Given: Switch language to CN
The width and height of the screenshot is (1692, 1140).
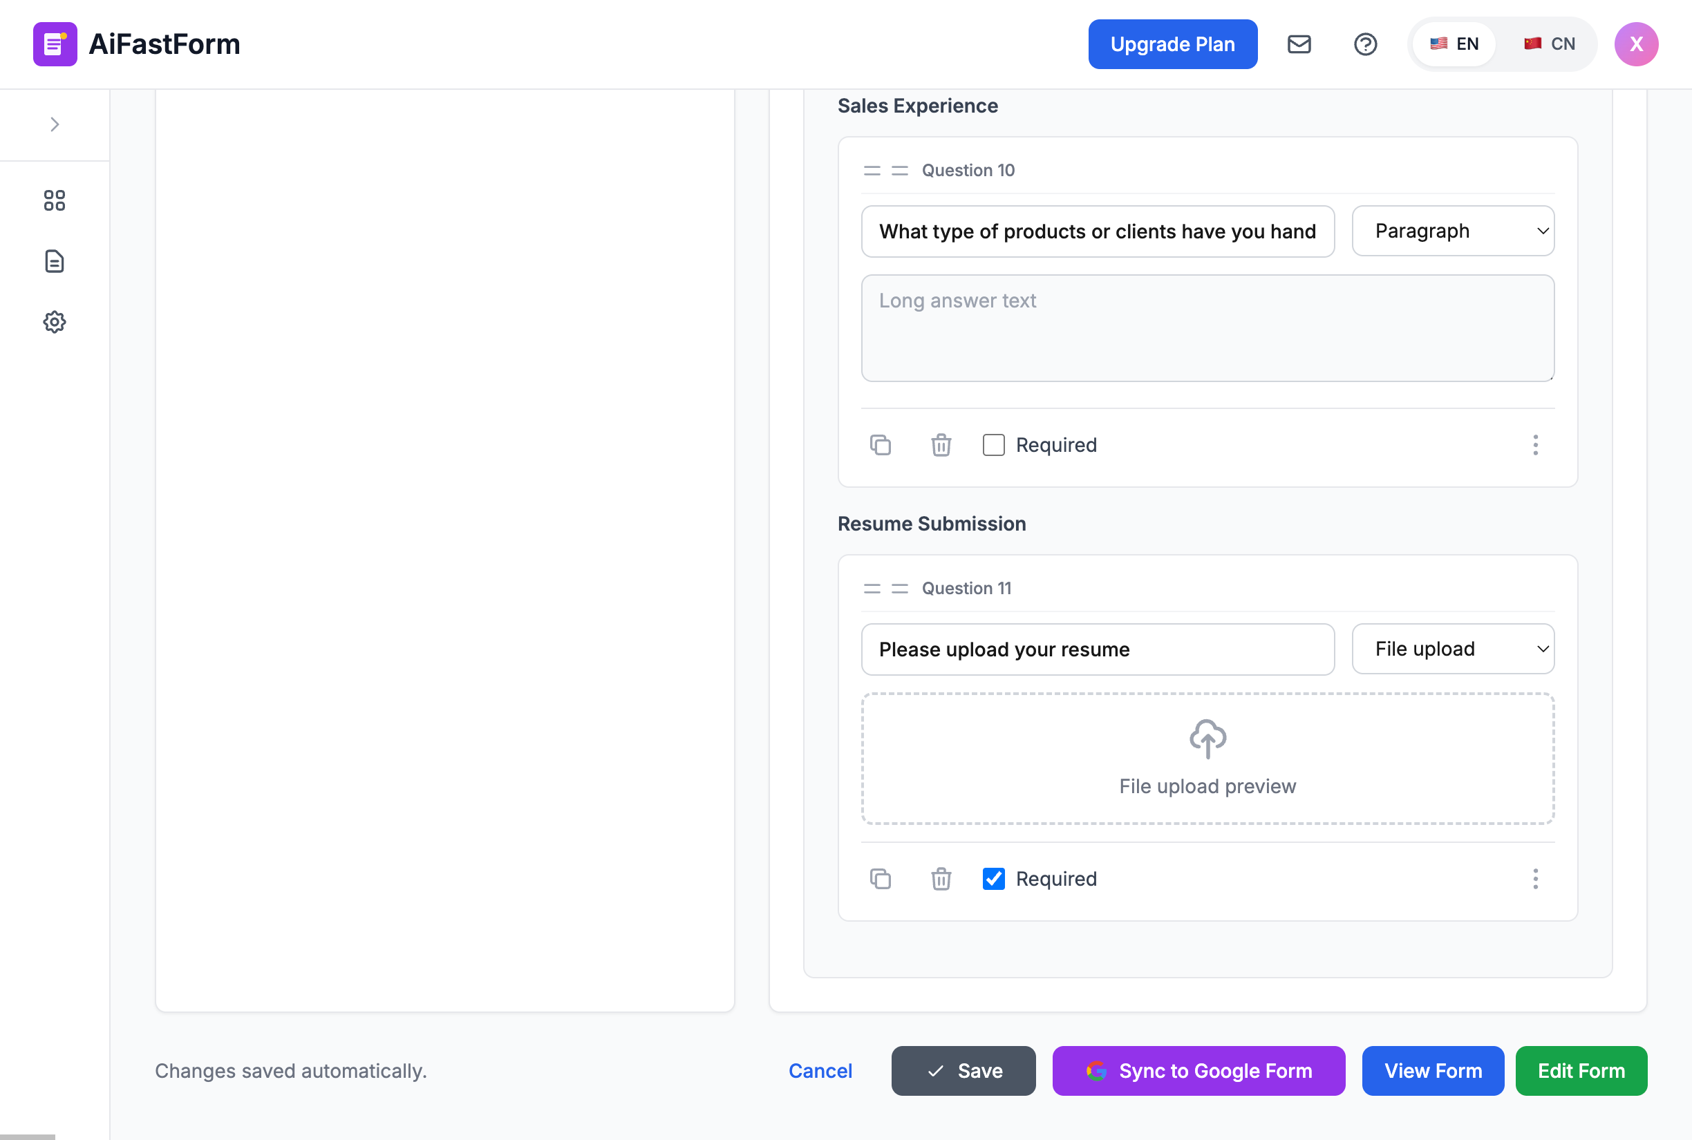Looking at the screenshot, I should (x=1550, y=44).
